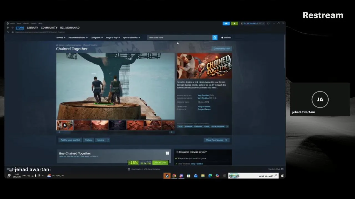The width and height of the screenshot is (355, 199).
Task: Move media strip left with its arrow
Action: [59, 132]
